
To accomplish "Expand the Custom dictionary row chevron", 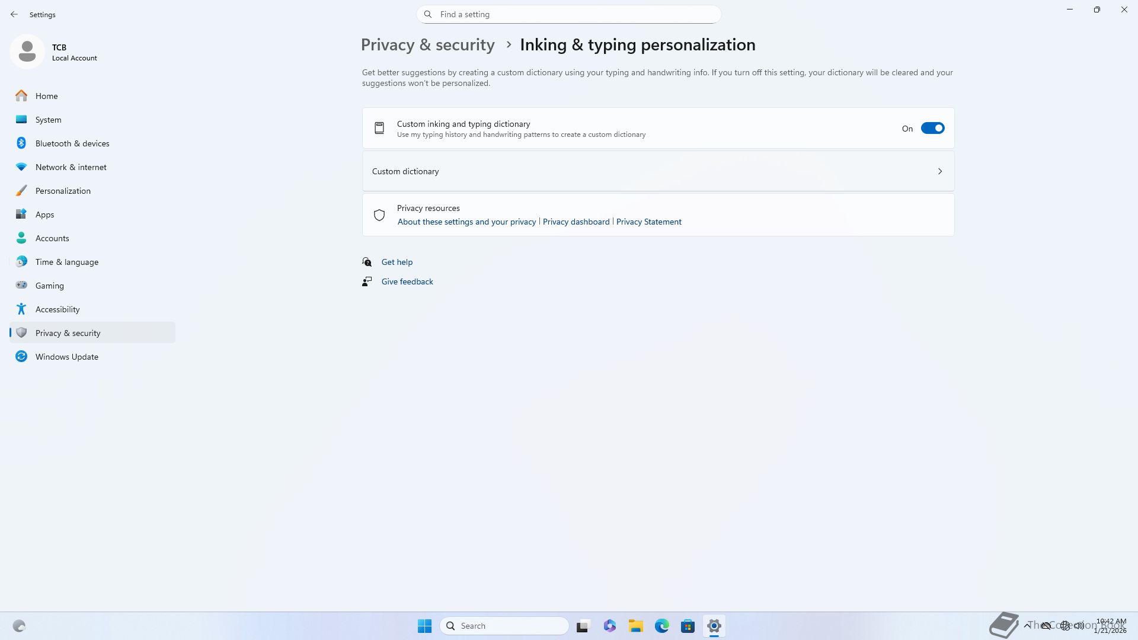I will tap(939, 171).
